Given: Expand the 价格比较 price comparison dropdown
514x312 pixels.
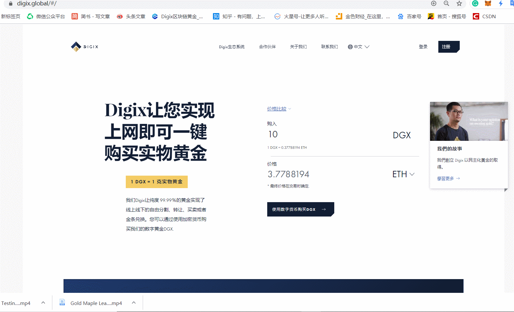Looking at the screenshot, I should click(x=279, y=109).
